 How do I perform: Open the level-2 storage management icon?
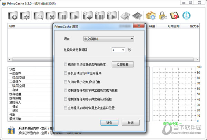(125, 16)
